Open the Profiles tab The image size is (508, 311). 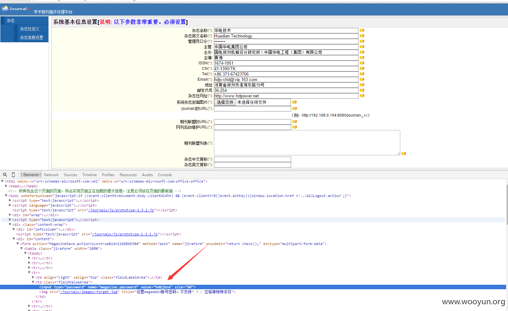point(108,175)
